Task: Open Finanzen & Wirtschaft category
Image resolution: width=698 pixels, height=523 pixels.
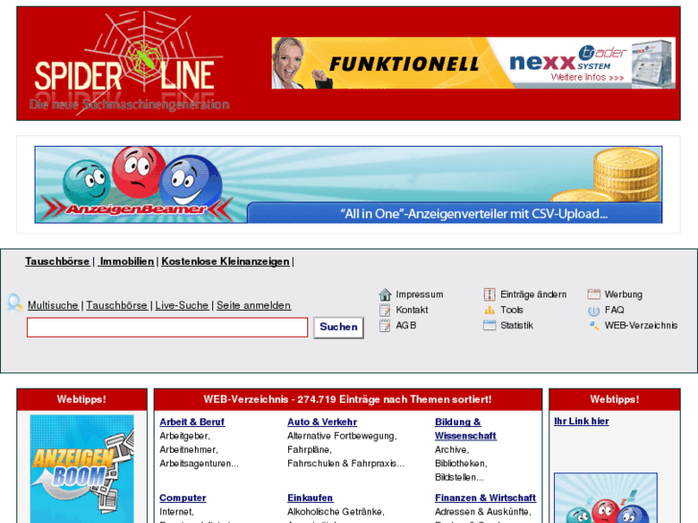Action: (485, 498)
